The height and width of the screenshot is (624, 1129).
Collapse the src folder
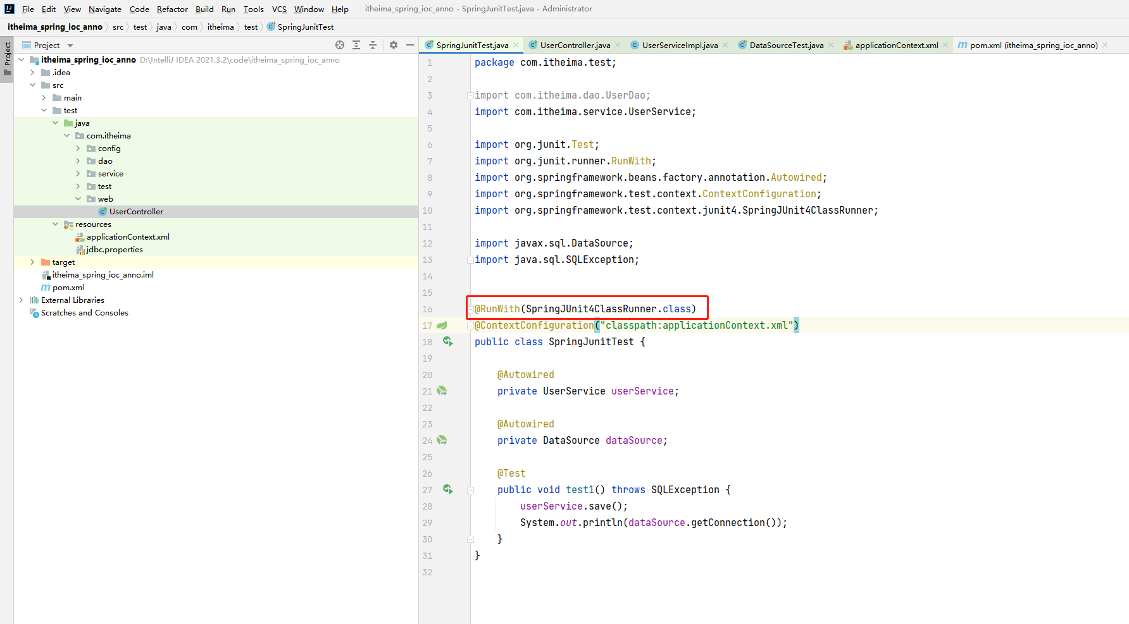click(33, 85)
